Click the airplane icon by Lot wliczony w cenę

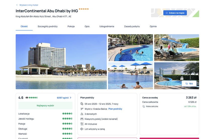82,129
